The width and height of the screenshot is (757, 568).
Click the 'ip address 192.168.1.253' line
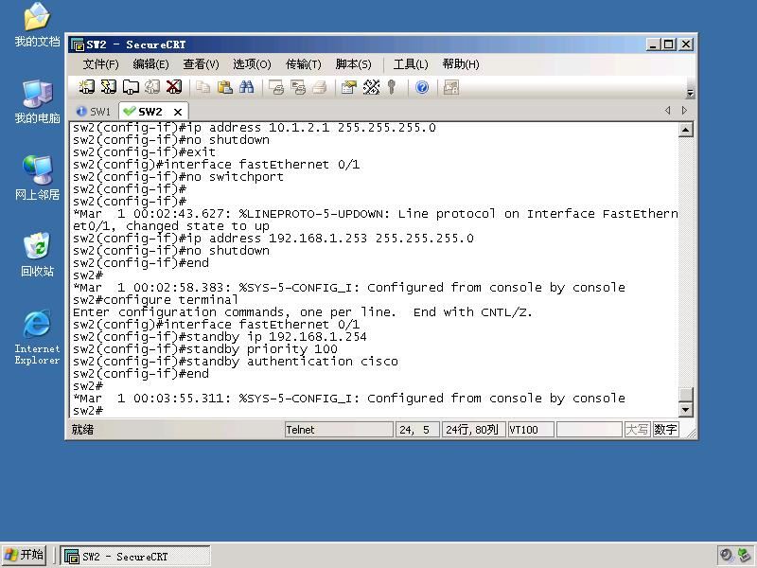tap(273, 239)
